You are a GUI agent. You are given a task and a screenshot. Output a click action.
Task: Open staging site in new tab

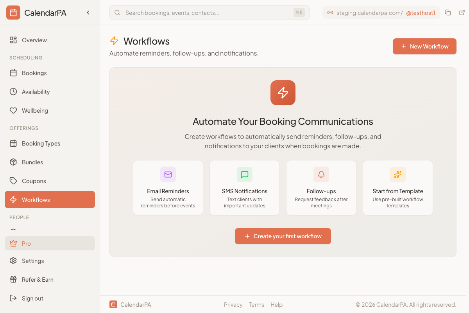462,12
